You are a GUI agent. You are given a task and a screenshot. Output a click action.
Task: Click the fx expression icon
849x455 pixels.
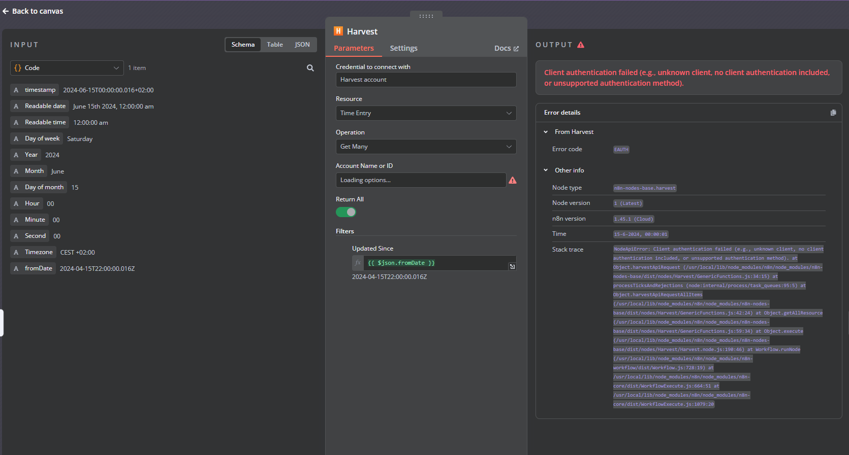(358, 263)
